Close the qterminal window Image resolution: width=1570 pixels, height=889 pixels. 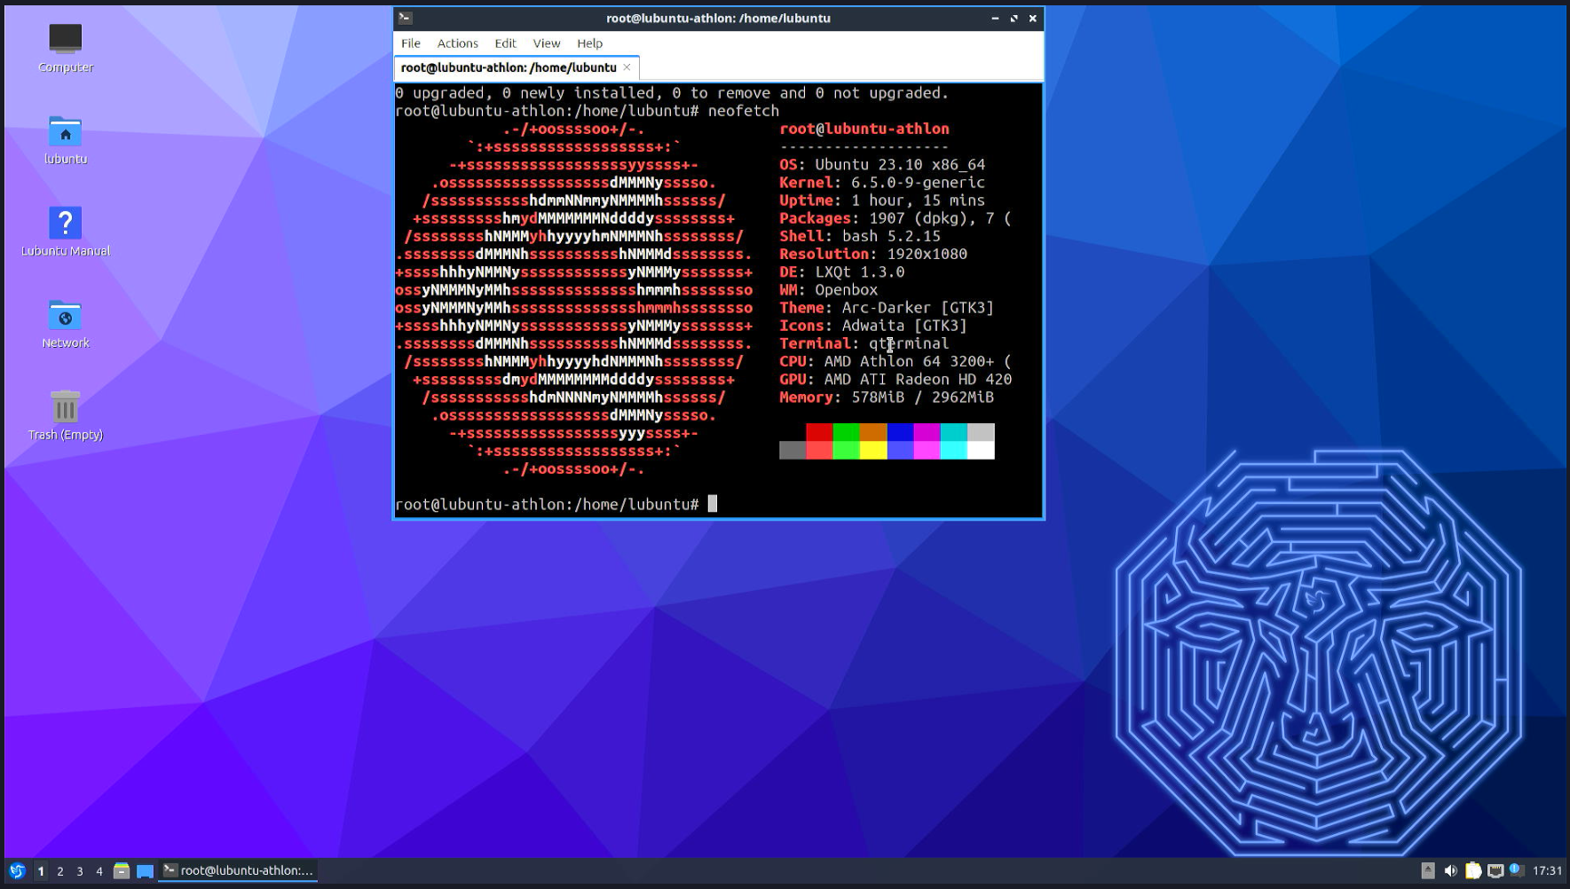pyautogui.click(x=1032, y=18)
